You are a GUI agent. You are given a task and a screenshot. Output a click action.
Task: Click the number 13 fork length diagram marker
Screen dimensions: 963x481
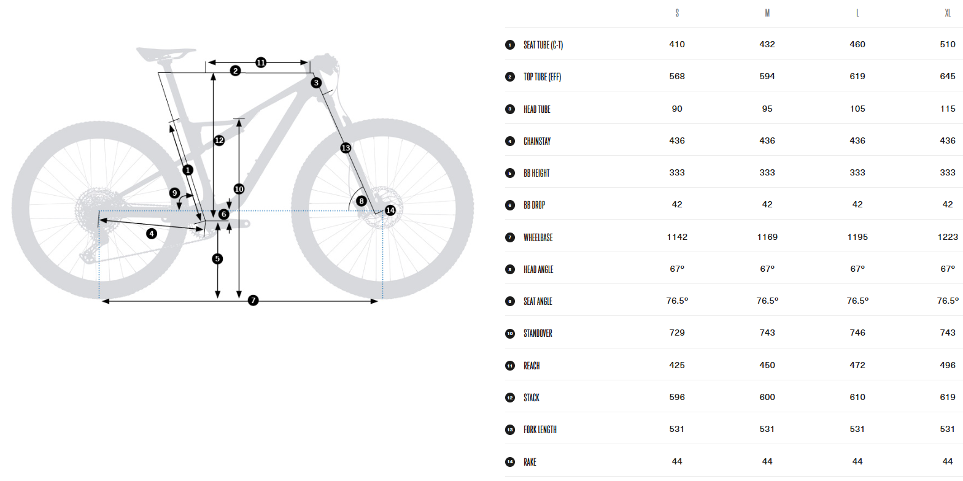click(346, 148)
